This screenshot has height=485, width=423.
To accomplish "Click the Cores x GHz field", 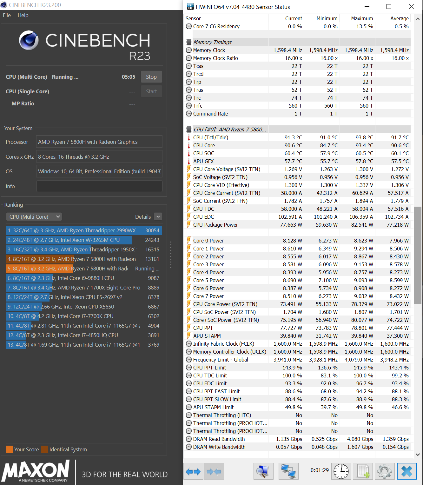I will [x=99, y=157].
